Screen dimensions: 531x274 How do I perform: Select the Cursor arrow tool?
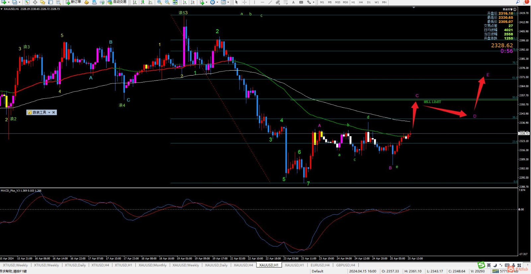pos(237,2)
